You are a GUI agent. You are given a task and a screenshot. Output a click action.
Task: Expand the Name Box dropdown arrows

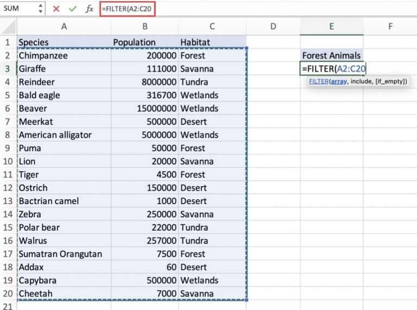pyautogui.click(x=41, y=9)
